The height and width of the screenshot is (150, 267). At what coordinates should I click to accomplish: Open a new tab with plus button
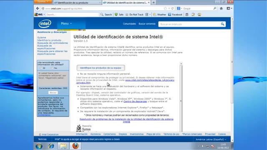(x=154, y=2)
